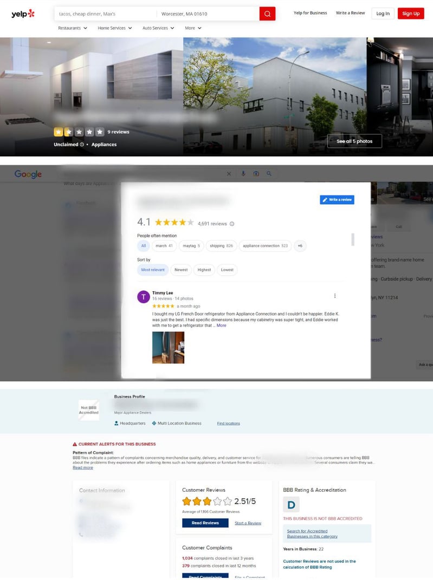The width and height of the screenshot is (433, 580).
Task: Click the Appliances category link
Action: [x=104, y=145]
